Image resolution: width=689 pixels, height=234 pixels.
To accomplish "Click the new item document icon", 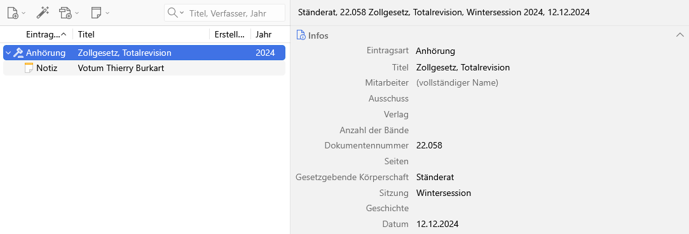I will tap(13, 13).
